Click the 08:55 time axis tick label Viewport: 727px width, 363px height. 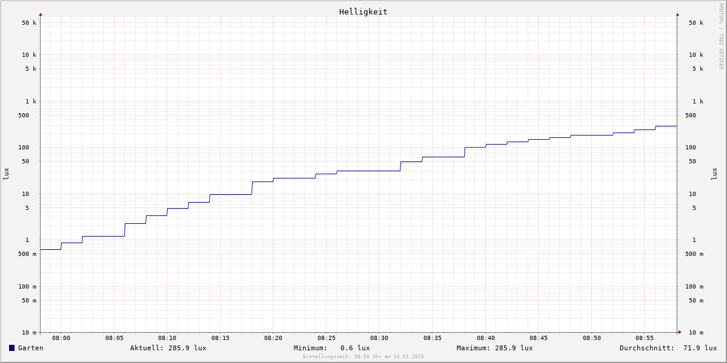(x=645, y=338)
